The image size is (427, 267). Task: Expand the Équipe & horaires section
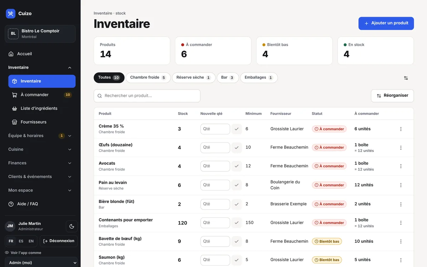click(x=40, y=136)
